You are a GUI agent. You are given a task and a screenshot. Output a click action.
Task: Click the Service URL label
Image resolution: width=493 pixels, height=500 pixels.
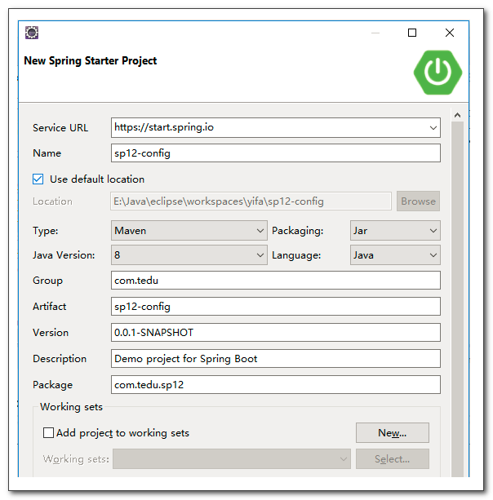(60, 128)
